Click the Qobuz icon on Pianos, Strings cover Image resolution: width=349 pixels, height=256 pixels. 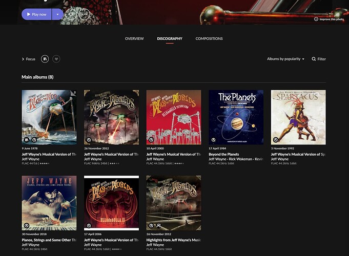click(27, 225)
